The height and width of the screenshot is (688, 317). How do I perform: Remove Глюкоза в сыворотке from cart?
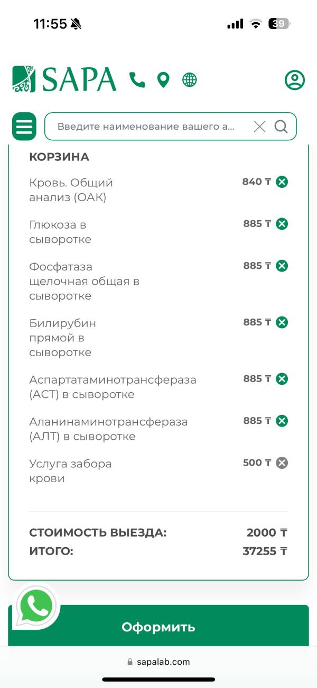tap(282, 224)
